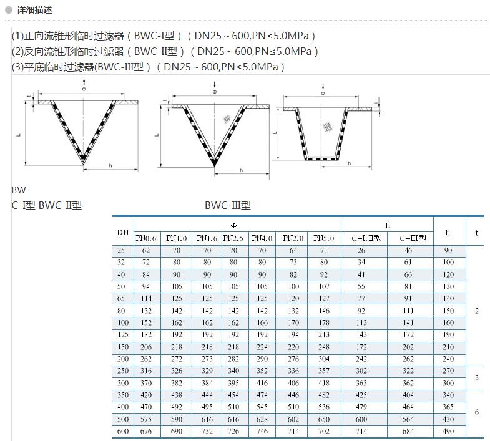Click the DN 25 row label cell
This screenshot has height=441, width=490.
click(123, 250)
